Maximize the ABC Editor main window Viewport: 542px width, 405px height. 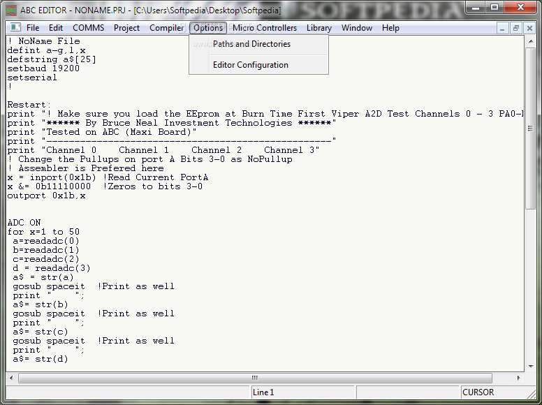(495, 7)
